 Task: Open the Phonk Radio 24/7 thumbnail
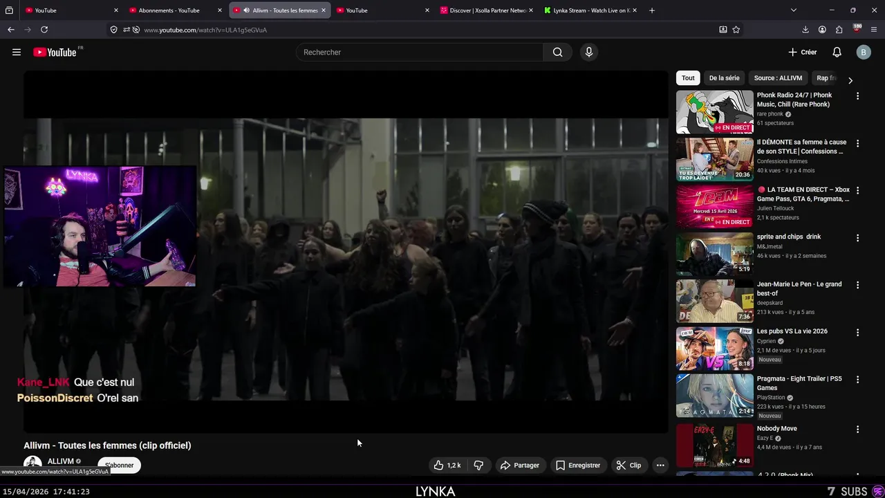714,112
